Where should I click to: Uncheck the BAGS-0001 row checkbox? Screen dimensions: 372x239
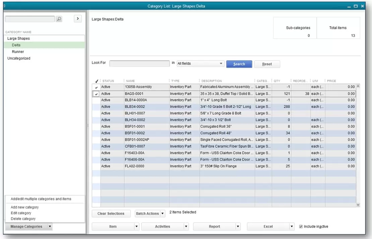point(97,94)
